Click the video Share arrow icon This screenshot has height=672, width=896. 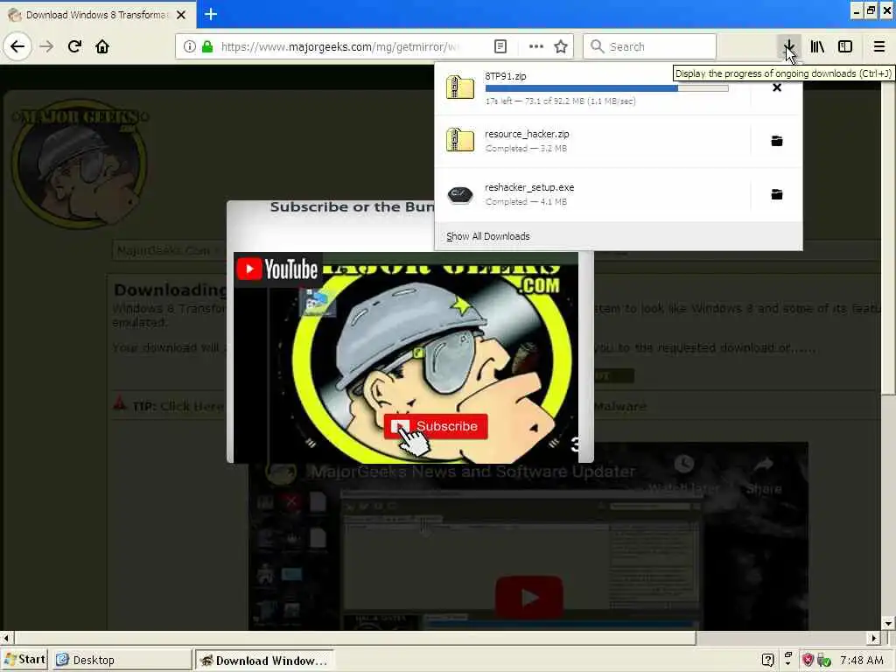click(763, 464)
